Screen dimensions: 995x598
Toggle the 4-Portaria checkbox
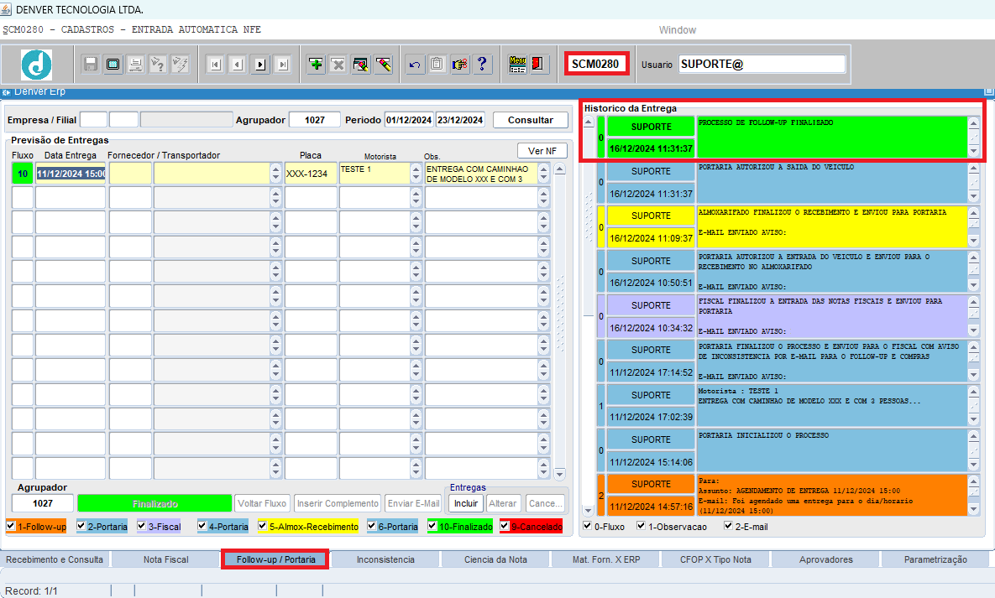click(202, 526)
